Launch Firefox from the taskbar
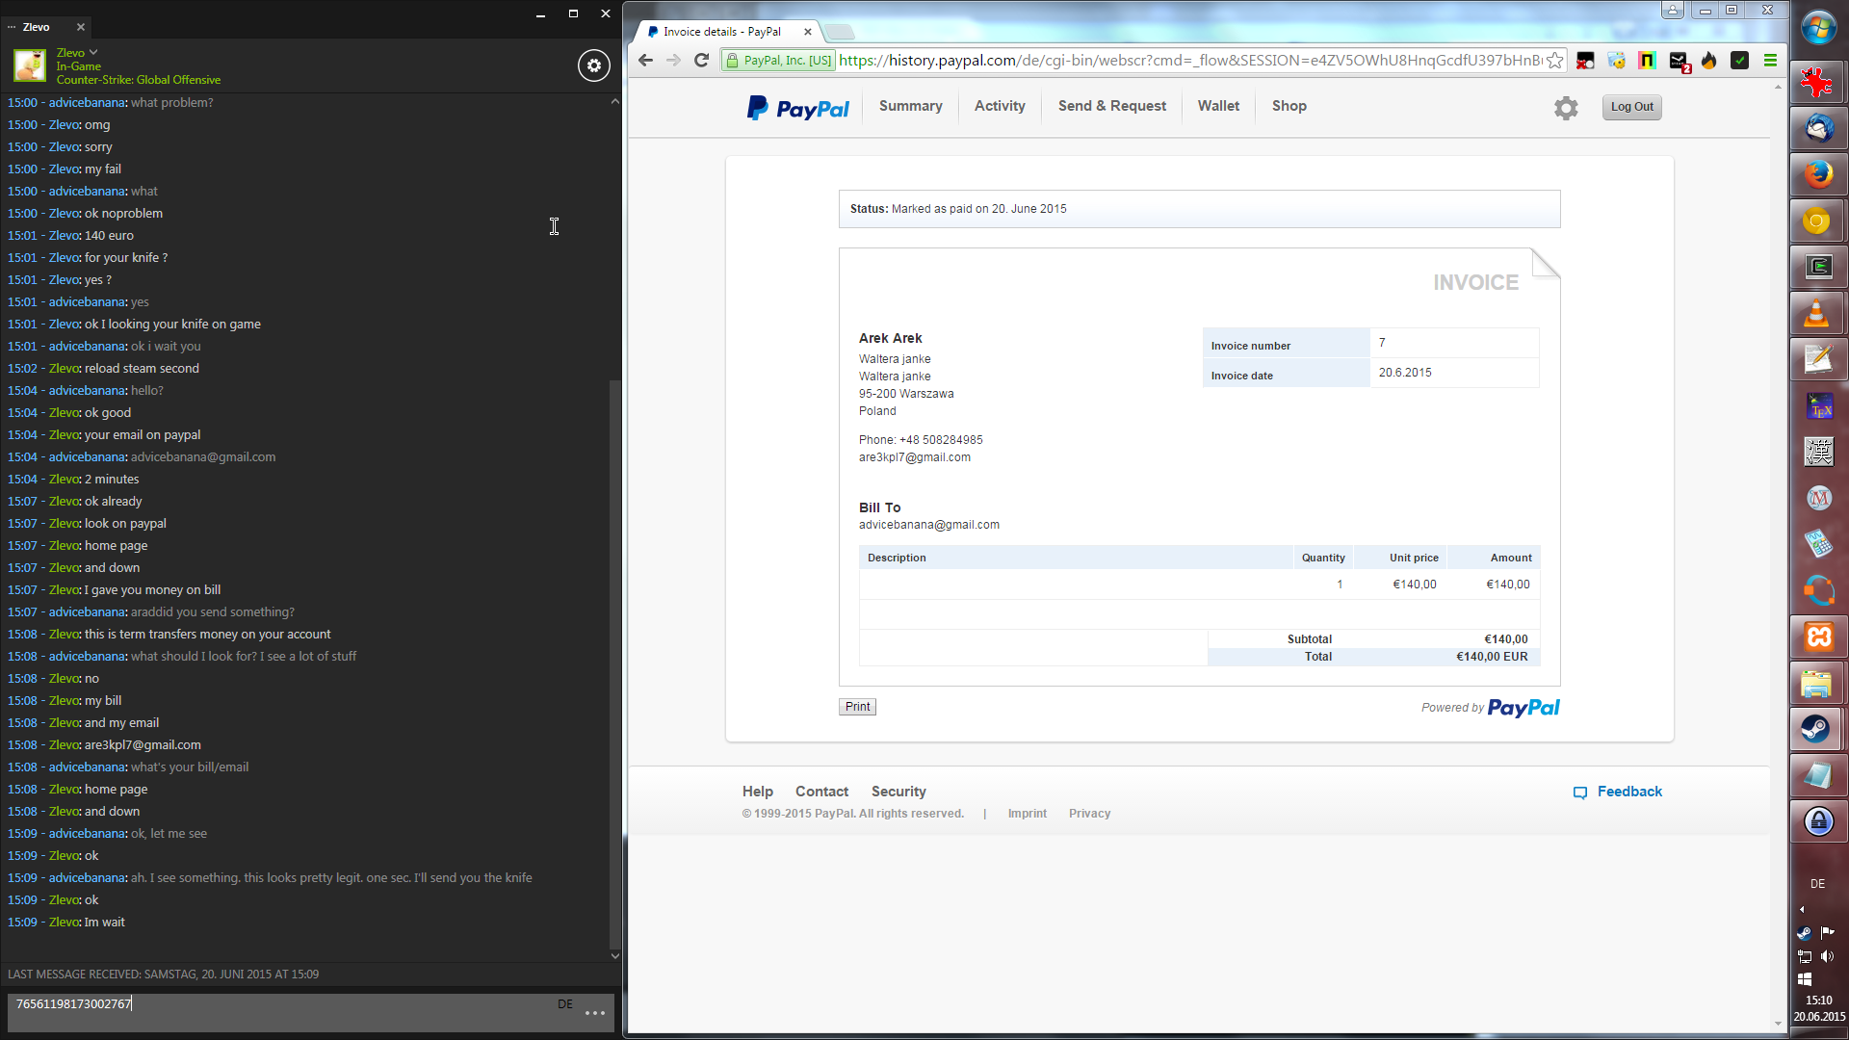Screen dimensions: 1849x1040 [1817, 175]
